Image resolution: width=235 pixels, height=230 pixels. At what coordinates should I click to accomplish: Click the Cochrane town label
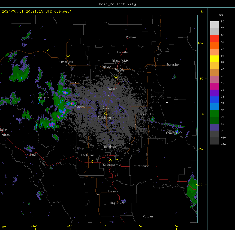tap(88, 155)
